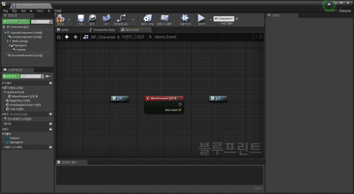Open the 도움말 menu
This screenshot has width=354, height=194.
(x=58, y=11)
